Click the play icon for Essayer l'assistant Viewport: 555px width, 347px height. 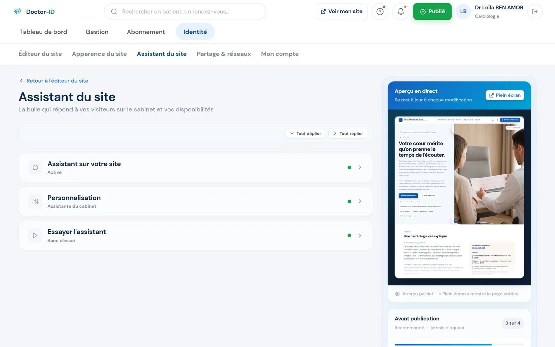point(35,236)
